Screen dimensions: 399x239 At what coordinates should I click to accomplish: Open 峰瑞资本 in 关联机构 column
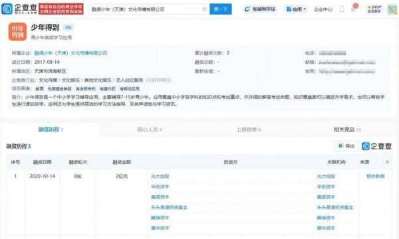[326, 218]
